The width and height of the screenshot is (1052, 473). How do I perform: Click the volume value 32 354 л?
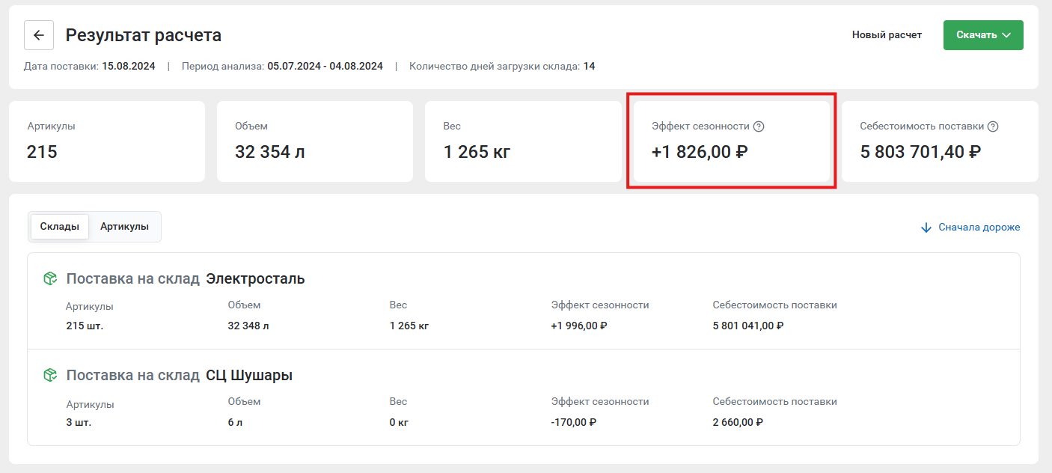tap(270, 152)
